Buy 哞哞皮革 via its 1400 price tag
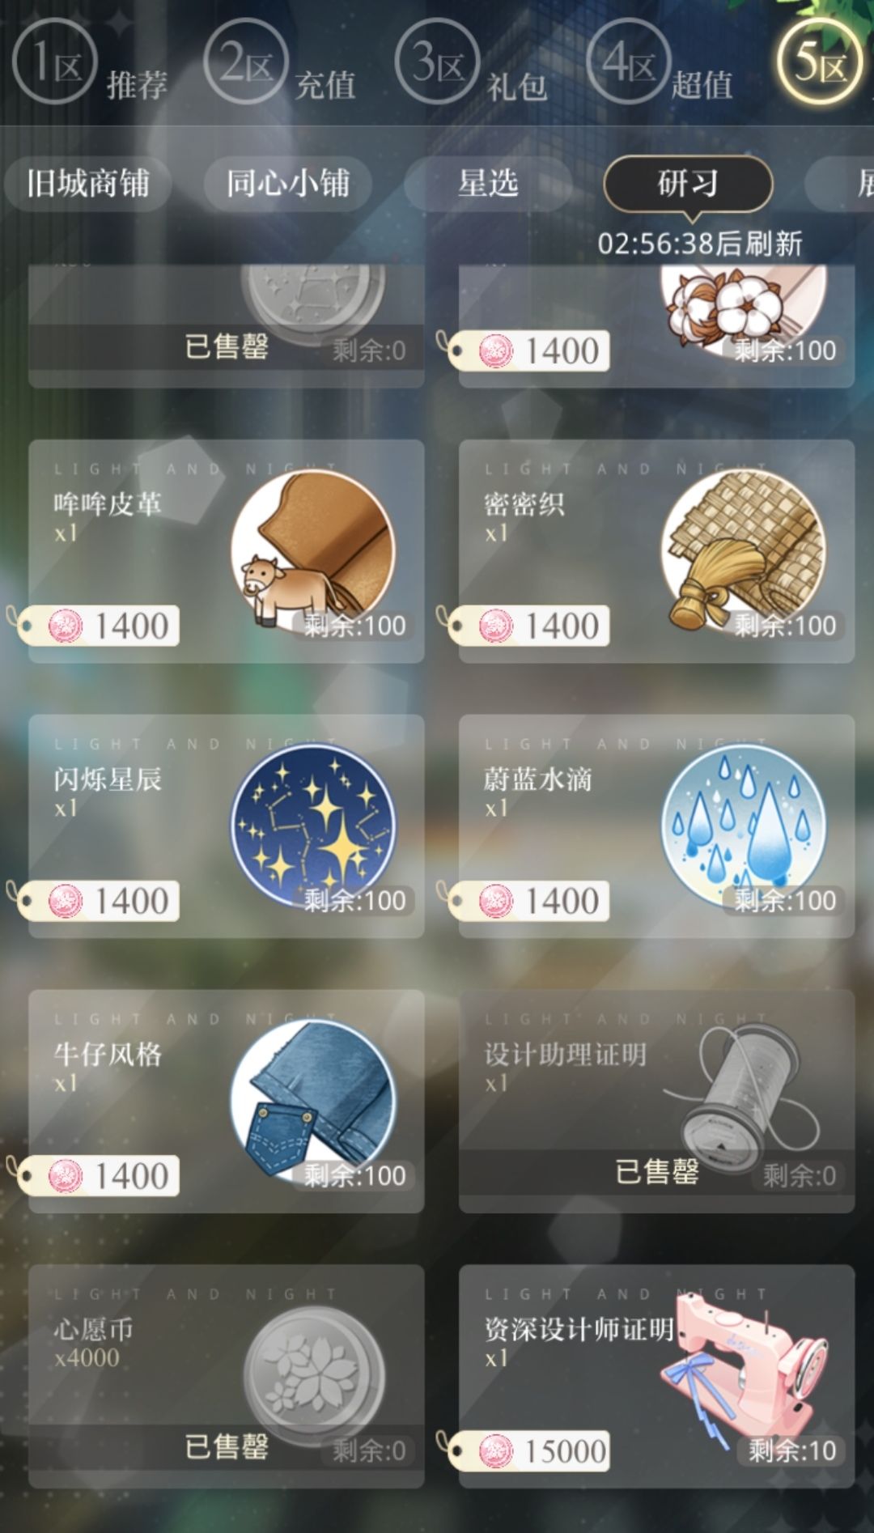874x1533 pixels. 97,626
